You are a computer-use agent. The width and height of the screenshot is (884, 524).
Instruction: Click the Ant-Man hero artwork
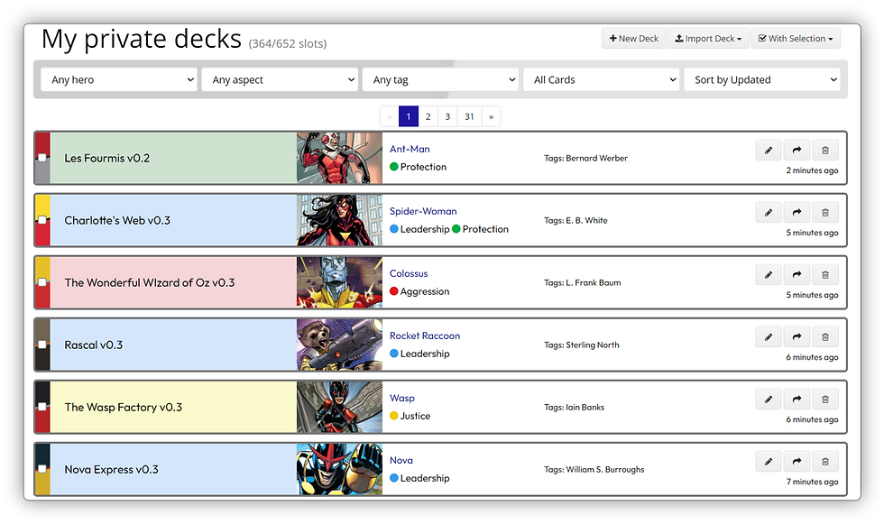(339, 158)
